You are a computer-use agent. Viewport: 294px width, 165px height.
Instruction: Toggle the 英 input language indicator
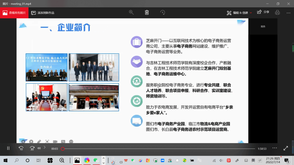253,160
